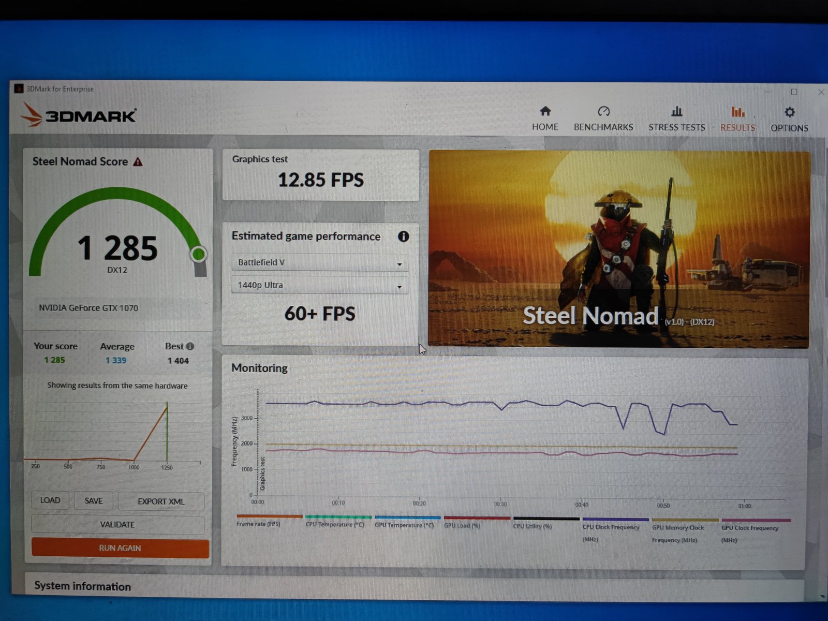Click the EXPORT XML button
This screenshot has width=828, height=621.
pos(161,501)
